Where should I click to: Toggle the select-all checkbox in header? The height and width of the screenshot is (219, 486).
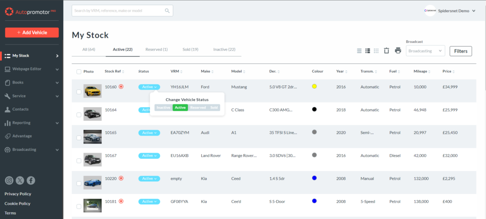(x=79, y=72)
